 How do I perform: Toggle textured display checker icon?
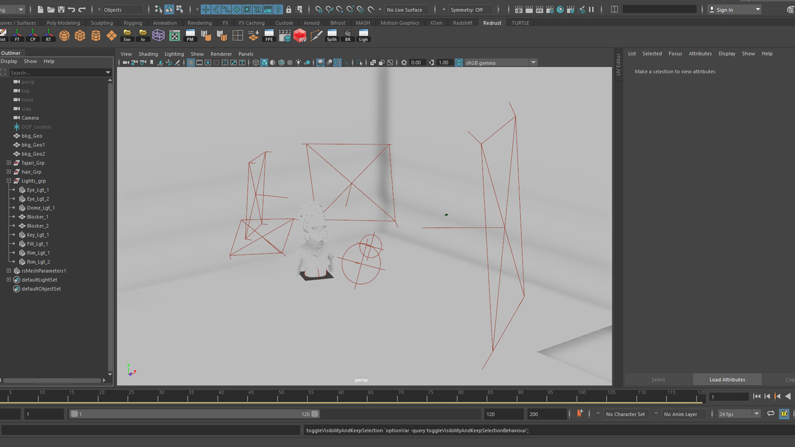tap(290, 63)
